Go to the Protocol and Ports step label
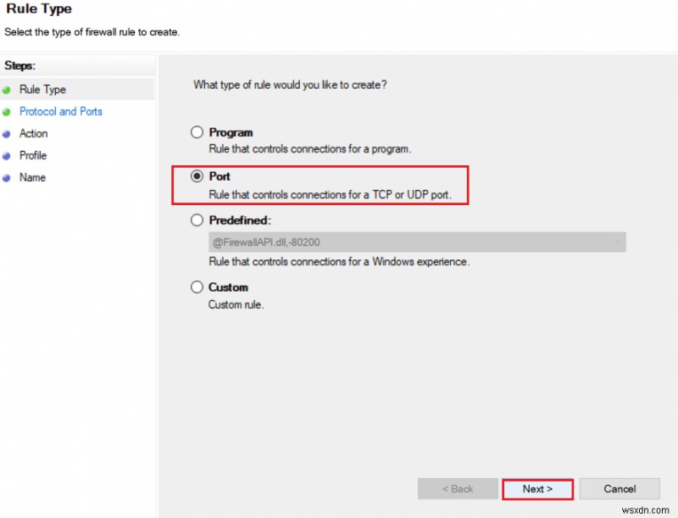The height and width of the screenshot is (518, 678). [61, 111]
